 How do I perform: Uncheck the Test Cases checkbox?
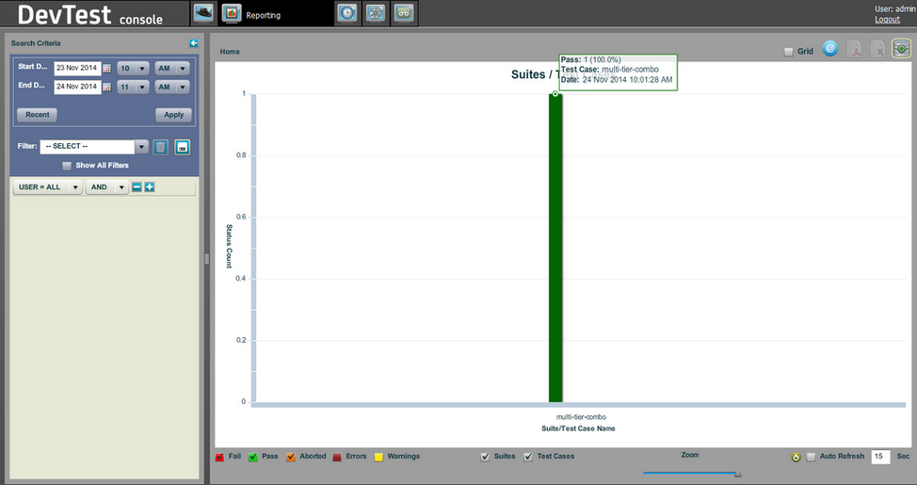[528, 457]
